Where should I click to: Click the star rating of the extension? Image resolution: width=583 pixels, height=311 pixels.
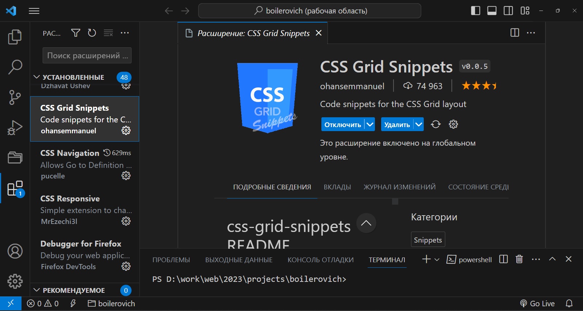(x=479, y=86)
